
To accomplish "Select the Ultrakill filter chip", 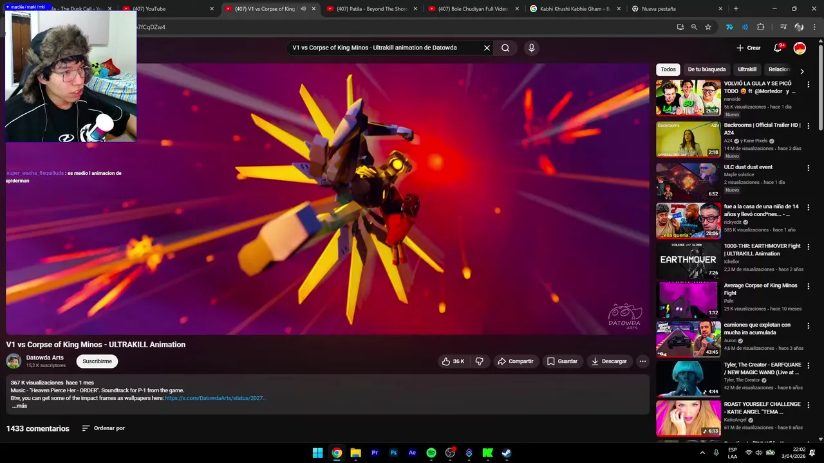I will (x=747, y=69).
